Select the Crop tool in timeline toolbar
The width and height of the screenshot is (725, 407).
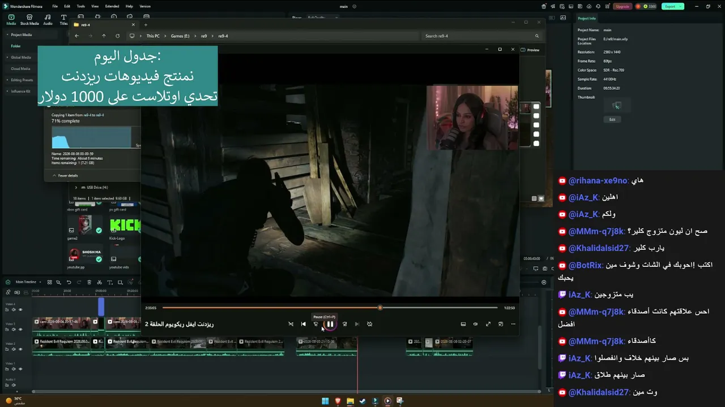[120, 282]
